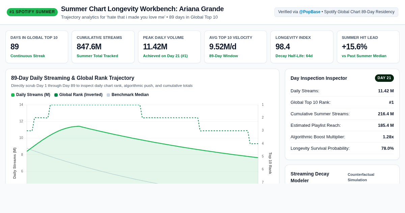Click the 'Continuous Streak' note
This screenshot has height=213, width=405.
pos(28,56)
